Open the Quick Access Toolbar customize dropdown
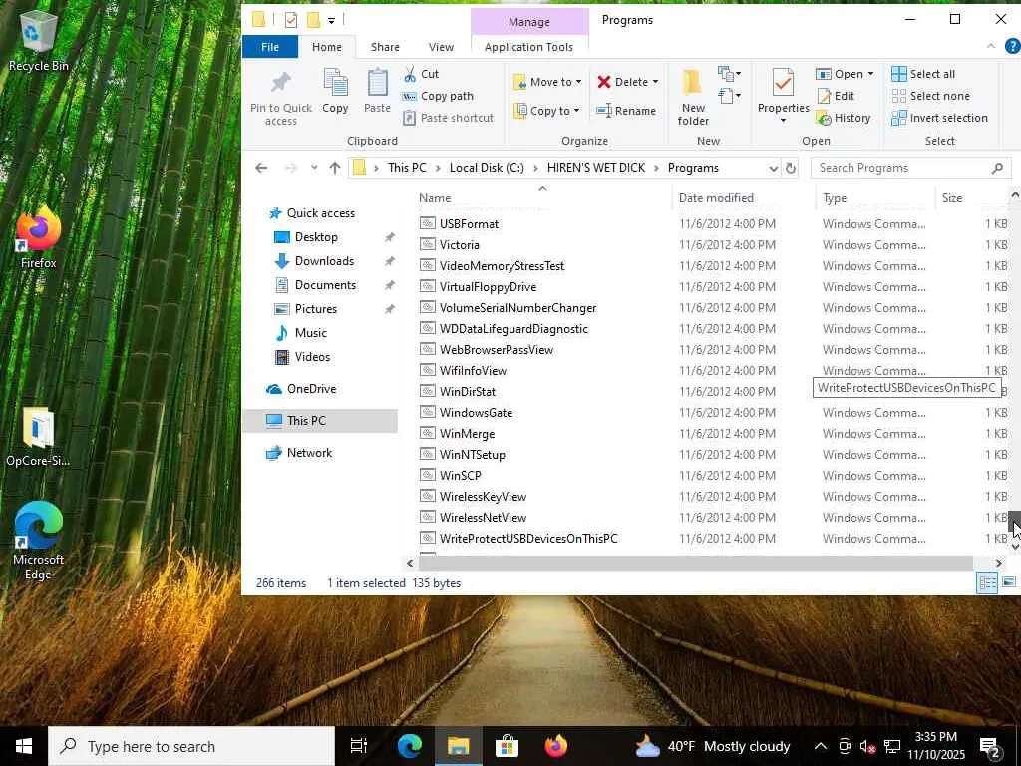1021x766 pixels. (x=331, y=21)
